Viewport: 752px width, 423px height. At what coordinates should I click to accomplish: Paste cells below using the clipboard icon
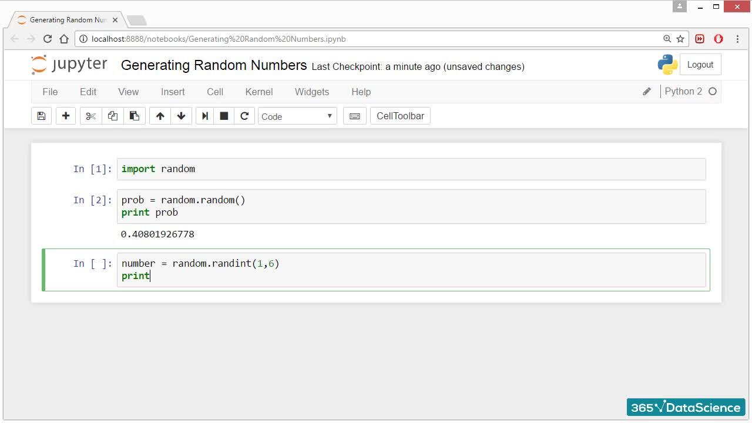pyautogui.click(x=135, y=116)
